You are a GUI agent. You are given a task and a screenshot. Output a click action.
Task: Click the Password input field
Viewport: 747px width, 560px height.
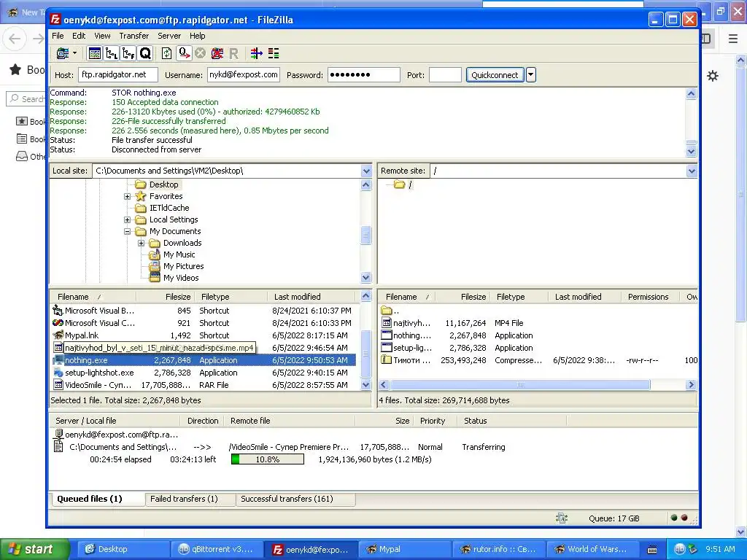(x=363, y=75)
